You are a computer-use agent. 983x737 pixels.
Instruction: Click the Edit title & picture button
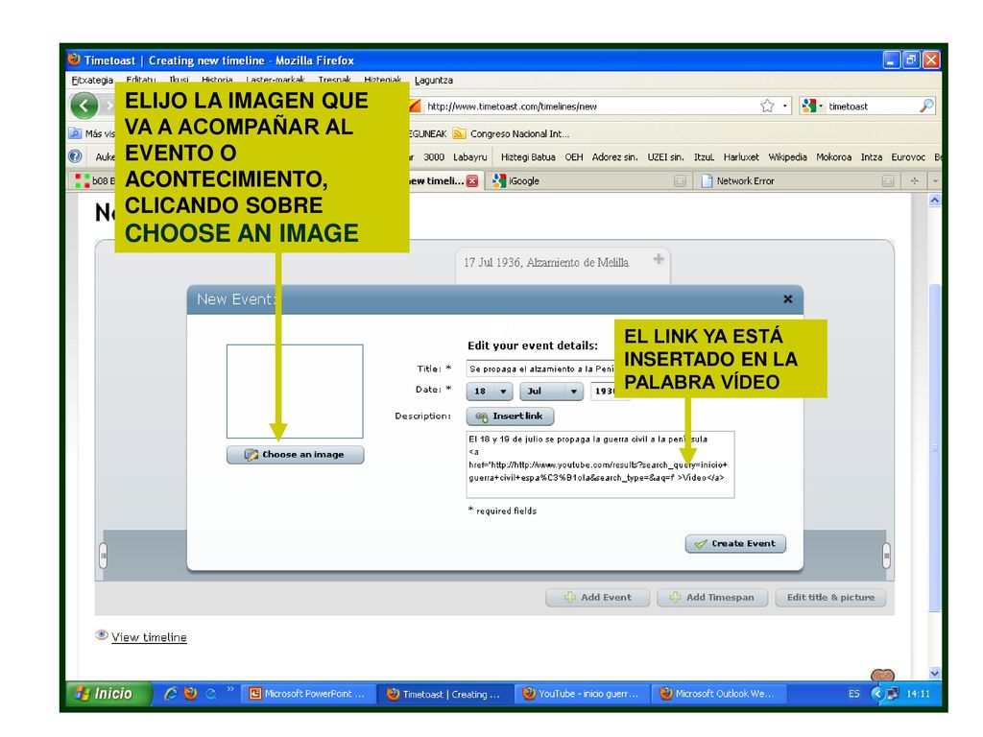click(830, 597)
